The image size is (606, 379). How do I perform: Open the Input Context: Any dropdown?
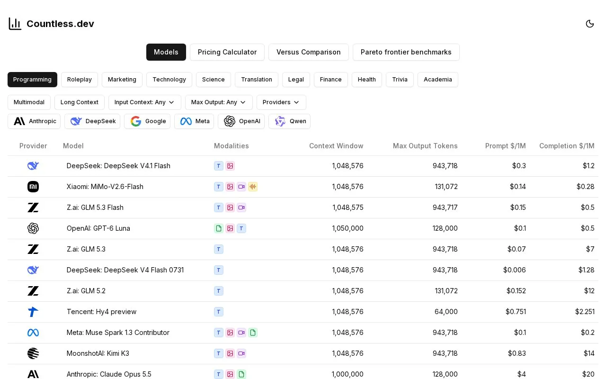pos(145,102)
